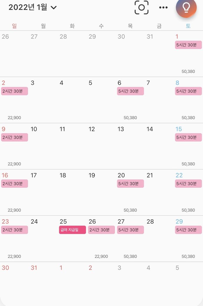Open the 5시간 30분 shift on January 1
The image size is (203, 306).
pyautogui.click(x=188, y=45)
